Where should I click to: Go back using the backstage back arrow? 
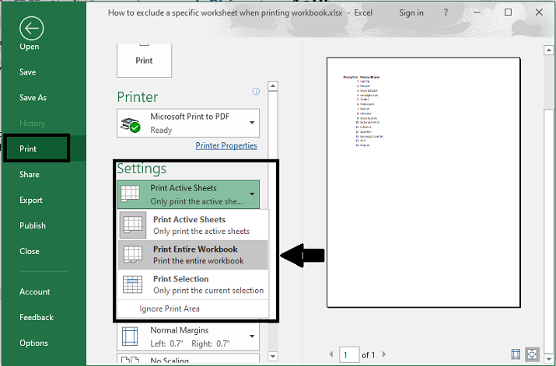[32, 28]
